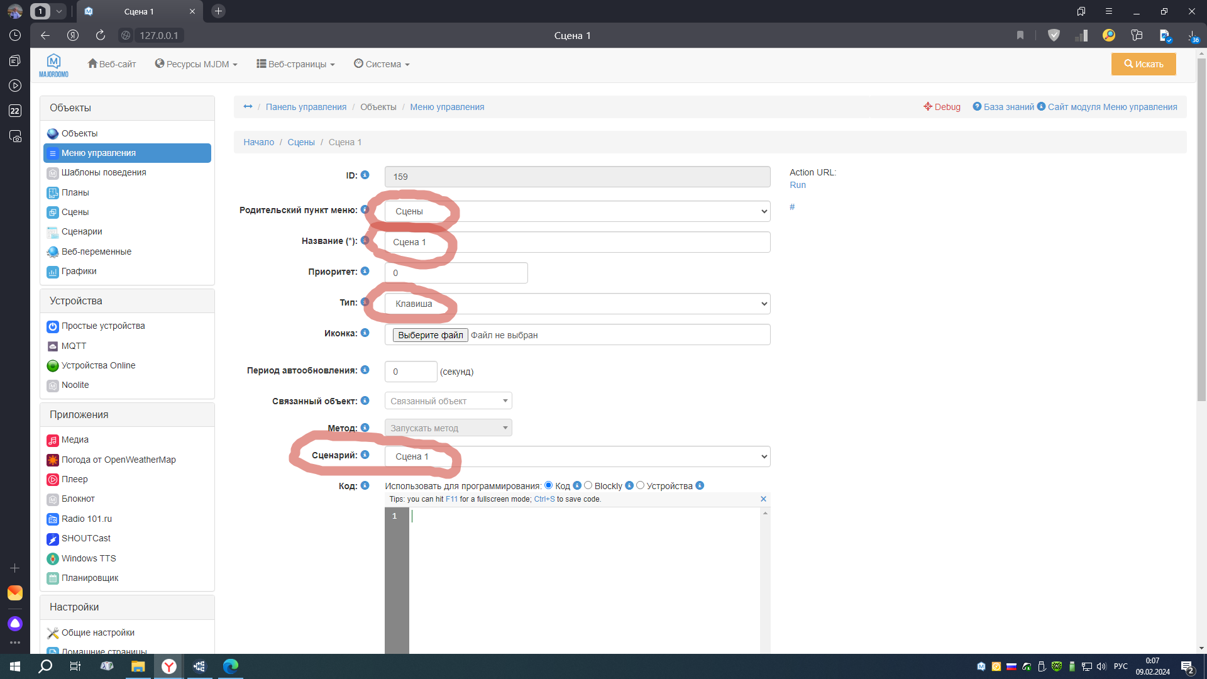1207x679 pixels.
Task: Open the Тип dropdown showing Клавиша
Action: coord(576,304)
